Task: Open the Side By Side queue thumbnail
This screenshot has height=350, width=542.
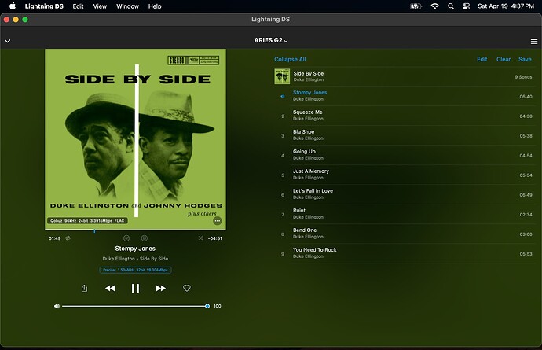Action: (x=282, y=76)
